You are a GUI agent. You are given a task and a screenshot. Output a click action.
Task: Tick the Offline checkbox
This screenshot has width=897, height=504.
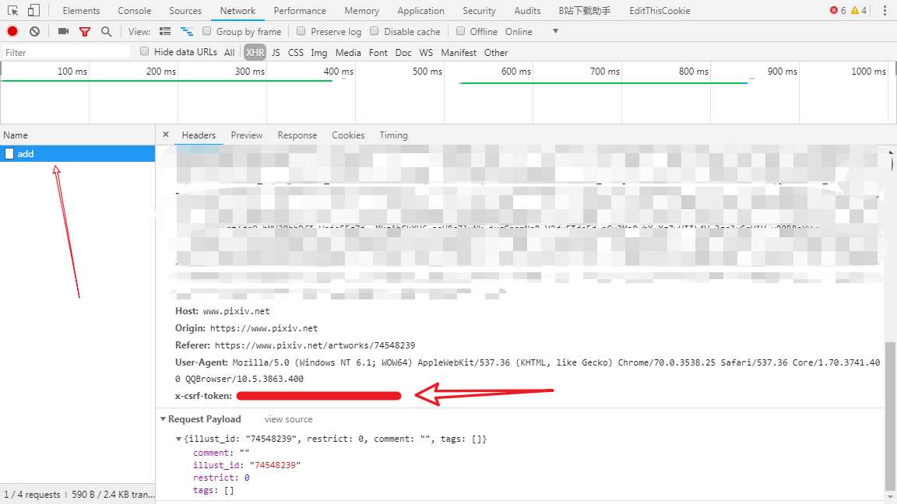pos(460,31)
